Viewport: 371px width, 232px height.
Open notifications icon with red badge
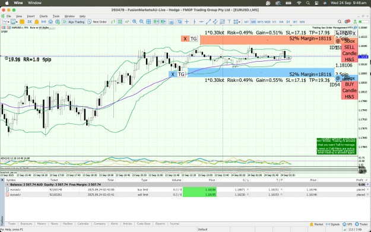click(x=347, y=21)
